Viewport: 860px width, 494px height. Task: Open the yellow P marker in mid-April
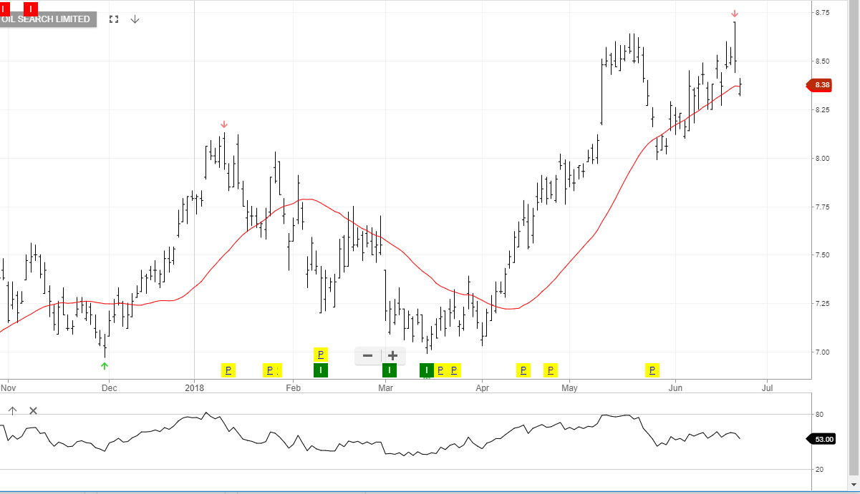[523, 370]
